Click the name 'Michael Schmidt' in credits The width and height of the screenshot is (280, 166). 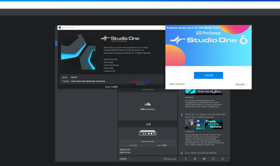coord(110,59)
